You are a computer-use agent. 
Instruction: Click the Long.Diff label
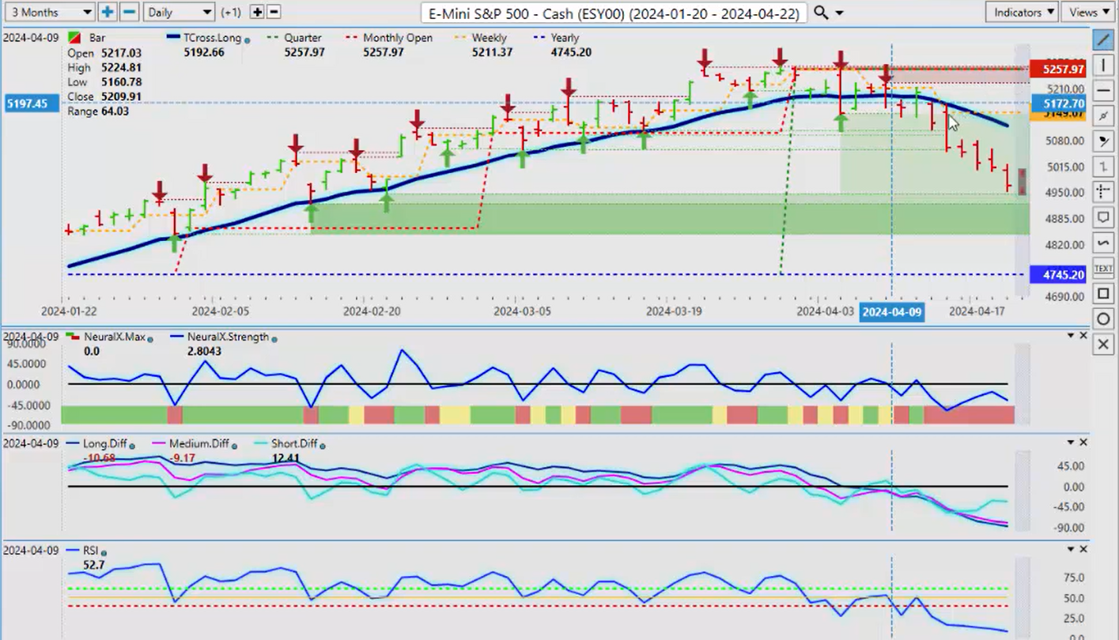click(x=104, y=444)
